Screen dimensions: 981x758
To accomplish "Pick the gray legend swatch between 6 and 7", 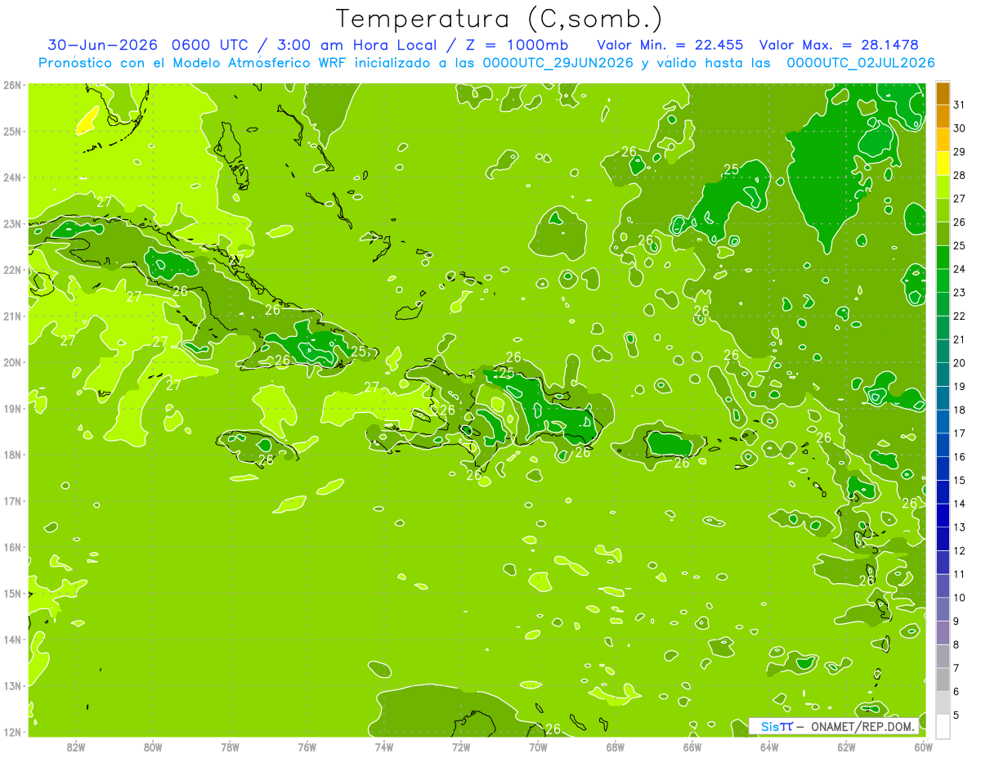I will (x=943, y=680).
